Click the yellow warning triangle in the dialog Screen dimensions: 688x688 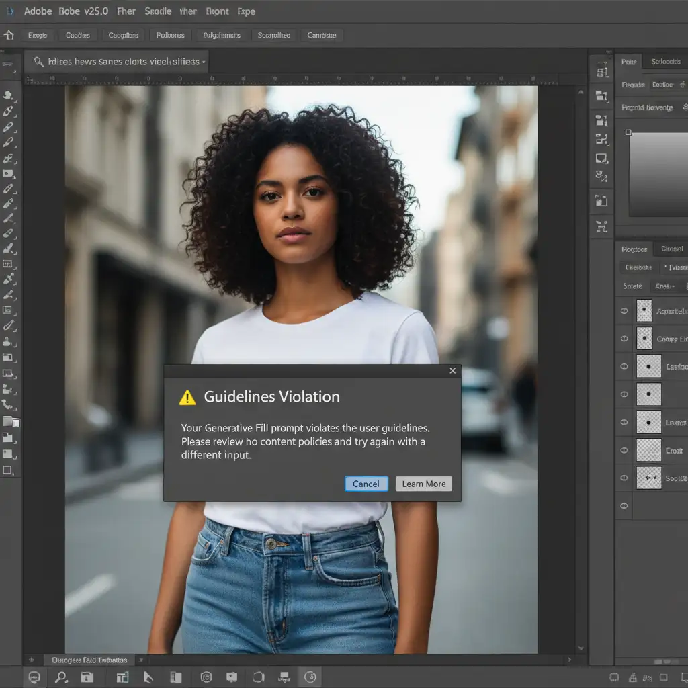point(187,398)
